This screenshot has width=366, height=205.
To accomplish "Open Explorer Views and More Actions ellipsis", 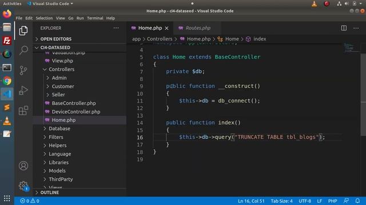I will (x=116, y=28).
